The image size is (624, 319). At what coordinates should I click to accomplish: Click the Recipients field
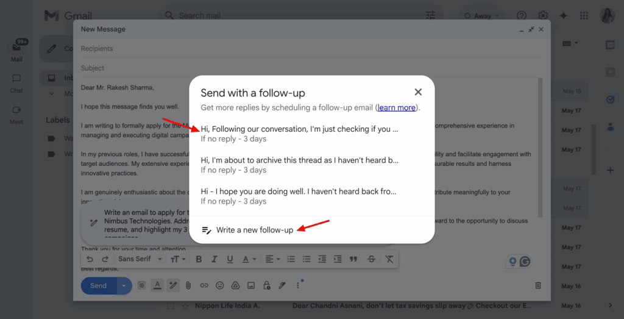click(311, 49)
